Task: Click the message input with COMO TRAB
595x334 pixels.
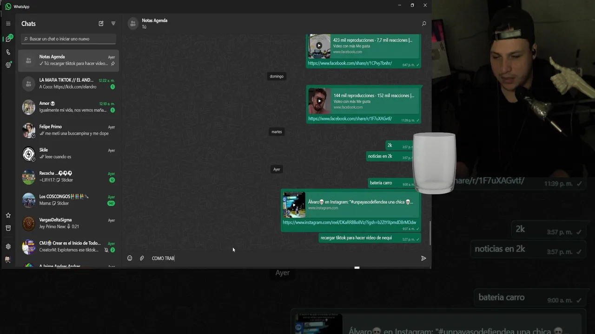Action: (x=284, y=258)
